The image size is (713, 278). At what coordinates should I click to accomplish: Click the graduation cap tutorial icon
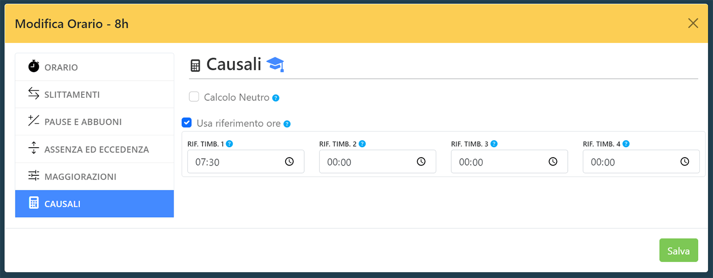(x=276, y=64)
